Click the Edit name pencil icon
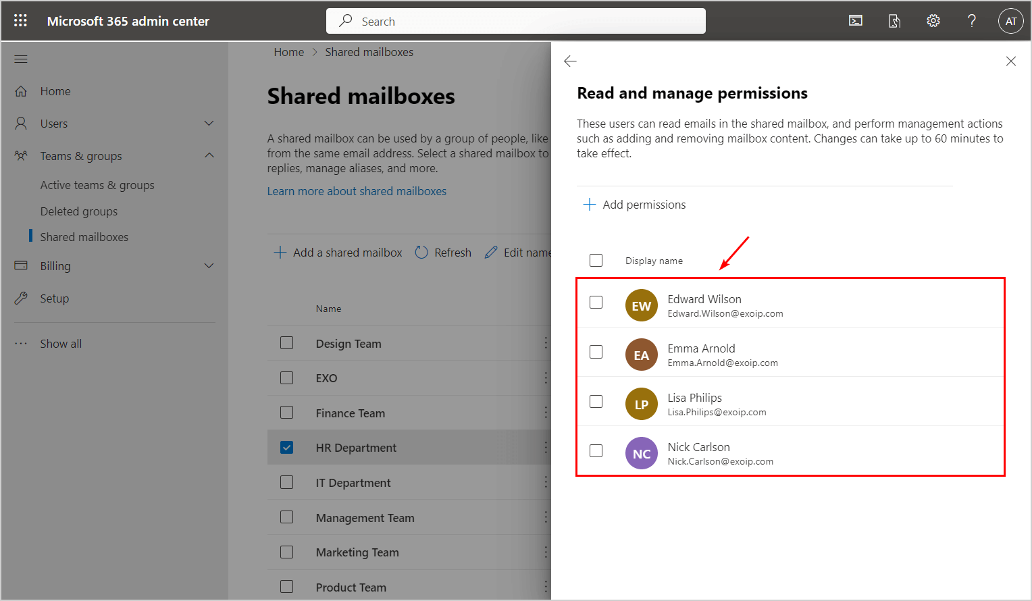Viewport: 1032px width, 601px height. (x=491, y=253)
